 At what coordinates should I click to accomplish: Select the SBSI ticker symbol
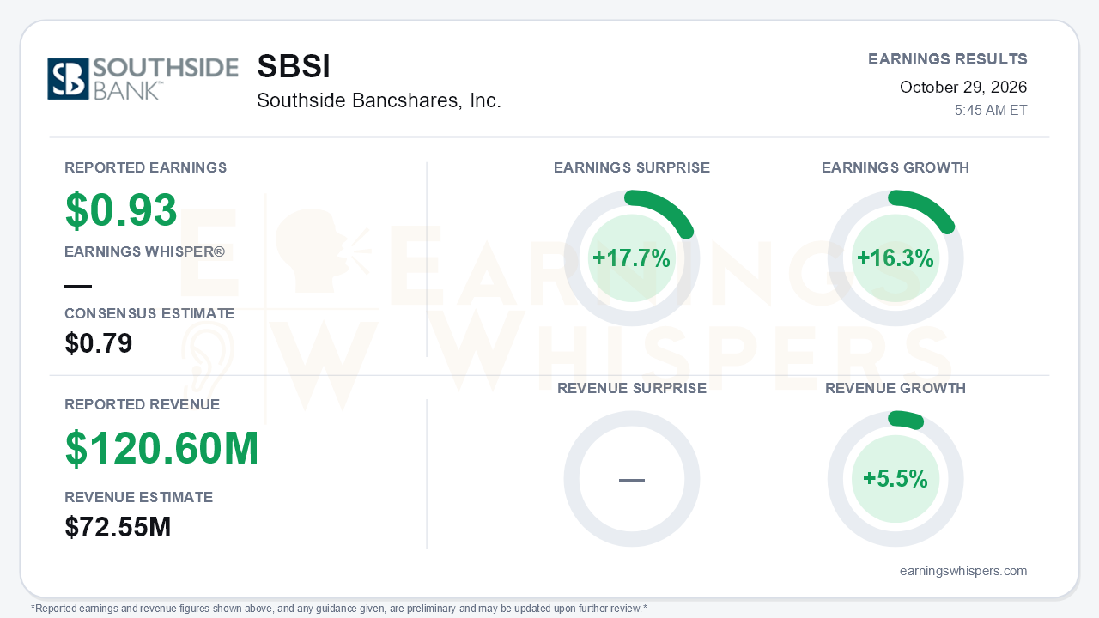point(294,67)
